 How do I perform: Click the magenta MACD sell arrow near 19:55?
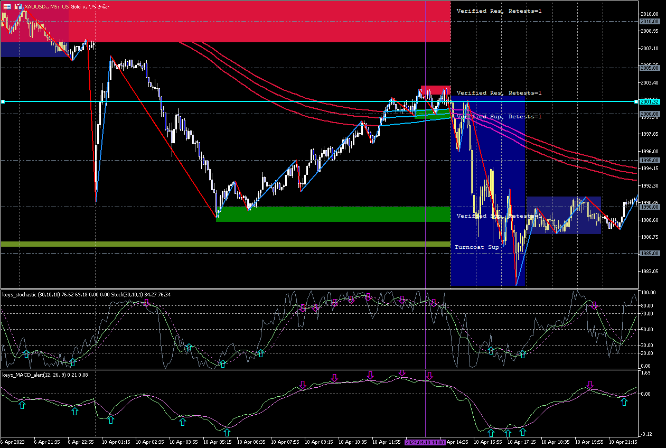[590, 385]
